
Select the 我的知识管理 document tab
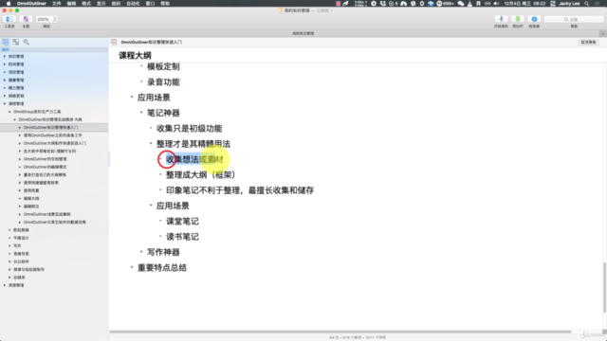click(x=303, y=34)
